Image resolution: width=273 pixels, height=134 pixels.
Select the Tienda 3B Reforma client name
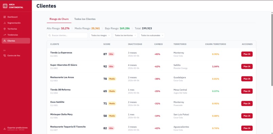60,90
